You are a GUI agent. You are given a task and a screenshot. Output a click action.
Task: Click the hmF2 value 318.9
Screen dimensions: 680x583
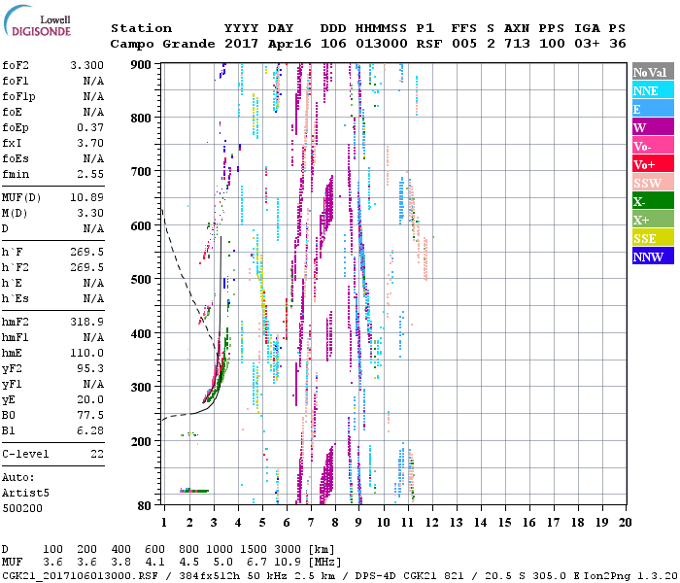point(86,322)
